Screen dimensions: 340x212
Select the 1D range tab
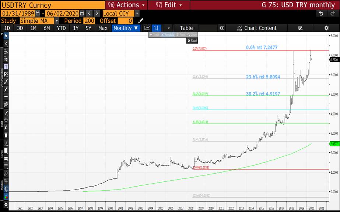(x=7, y=28)
